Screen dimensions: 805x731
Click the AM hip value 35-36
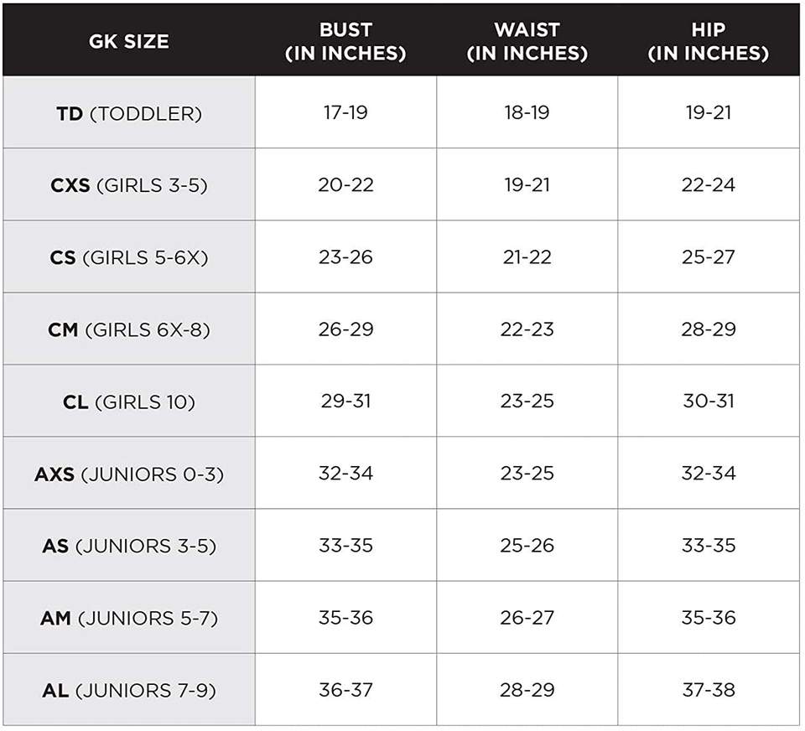[x=709, y=617]
